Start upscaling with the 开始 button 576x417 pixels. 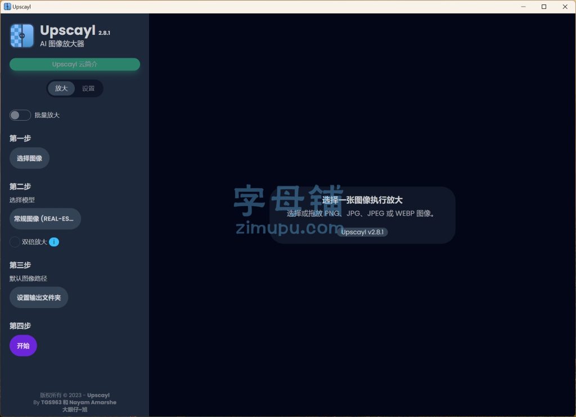click(23, 346)
